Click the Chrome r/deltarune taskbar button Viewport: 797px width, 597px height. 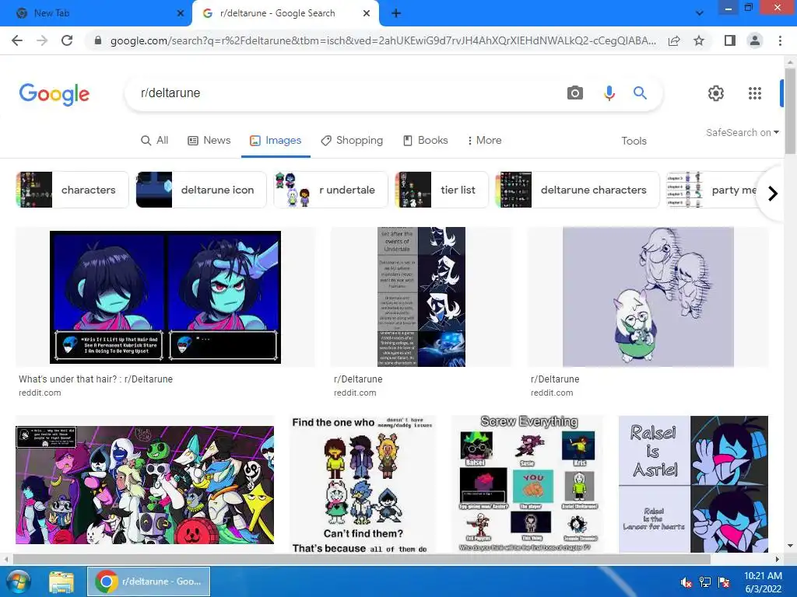pyautogui.click(x=149, y=581)
